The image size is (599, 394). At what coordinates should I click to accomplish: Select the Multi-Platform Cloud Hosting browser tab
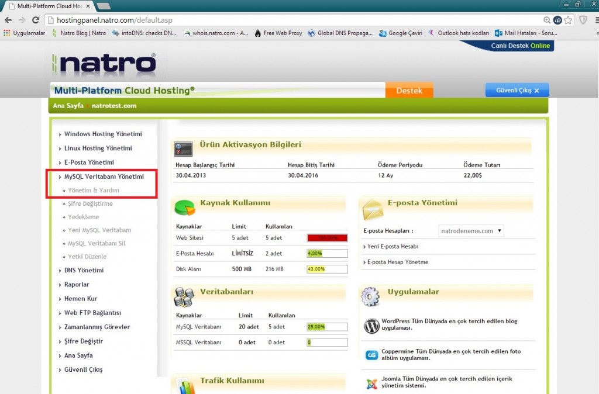click(x=50, y=6)
